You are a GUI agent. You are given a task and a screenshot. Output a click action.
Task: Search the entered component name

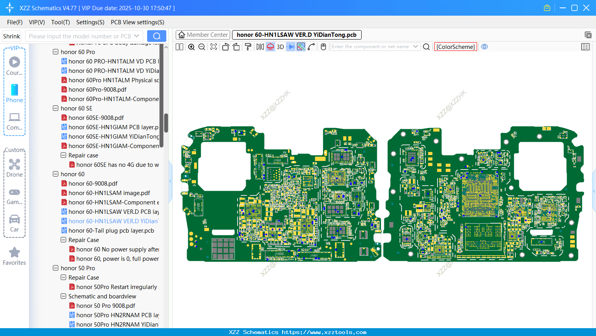click(x=427, y=47)
